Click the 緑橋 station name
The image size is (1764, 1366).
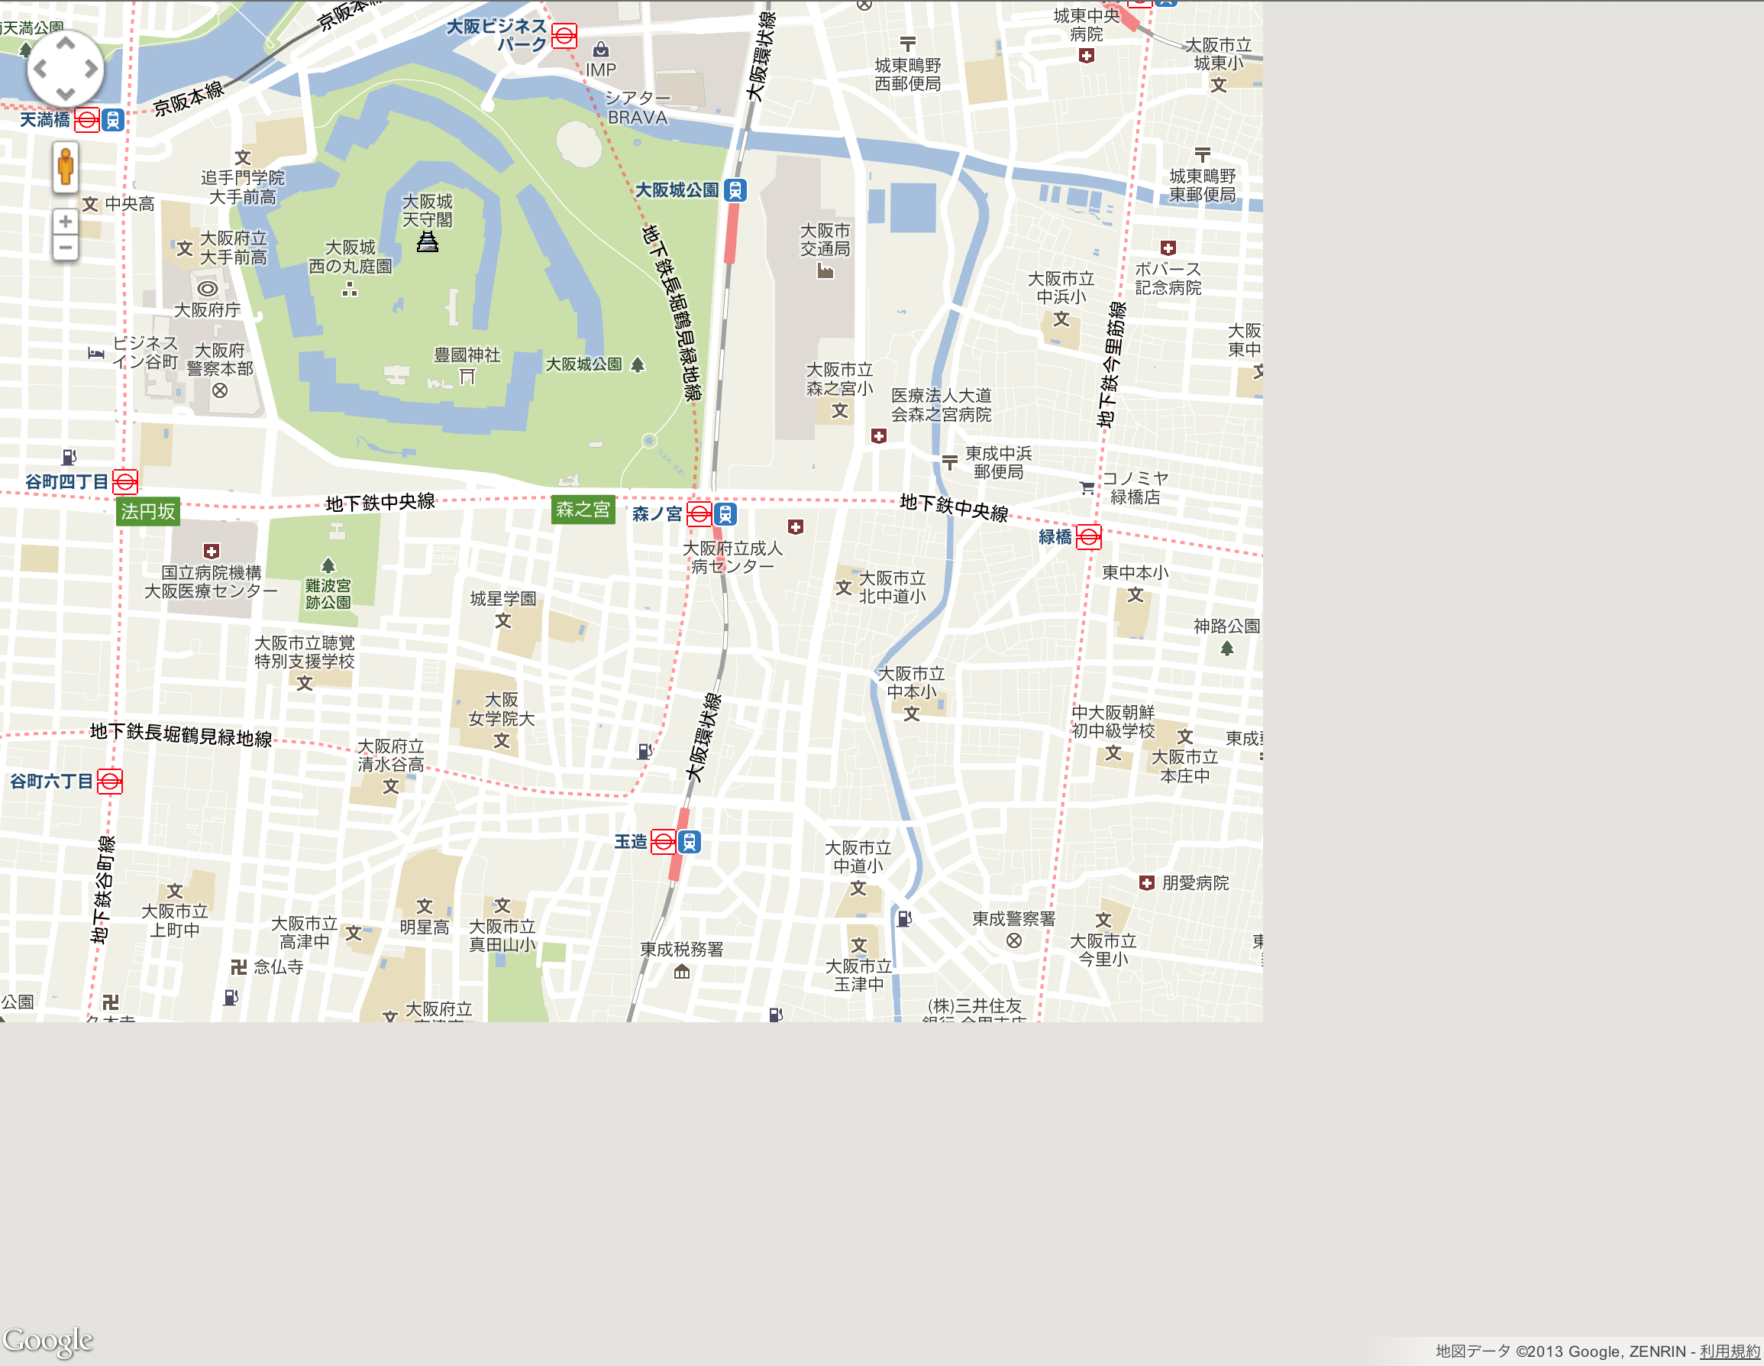[1055, 537]
